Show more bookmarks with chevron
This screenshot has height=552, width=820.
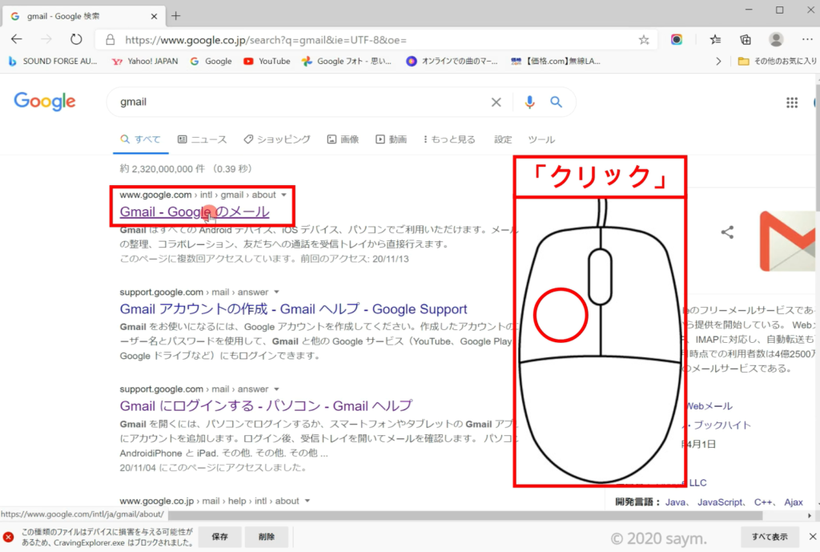718,61
